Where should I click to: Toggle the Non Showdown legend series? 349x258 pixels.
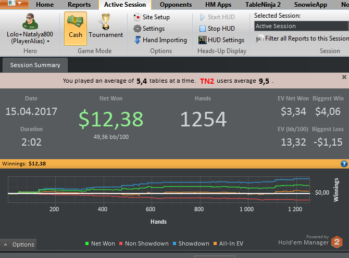pyautogui.click(x=144, y=243)
